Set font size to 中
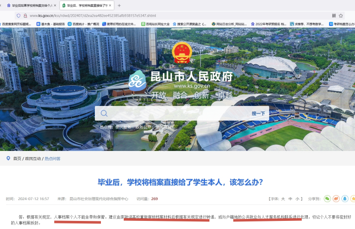355x229 pixels. point(290,199)
